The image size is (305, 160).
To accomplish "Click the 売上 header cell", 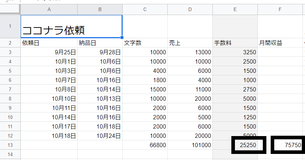I will tap(190, 43).
